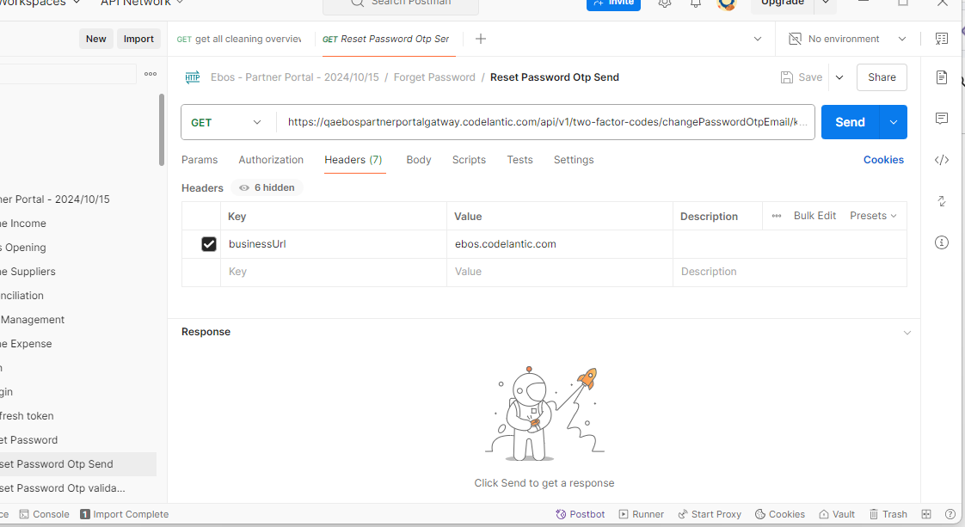Open Cookies manager in the status bar
This screenshot has height=527, width=965.
(780, 514)
